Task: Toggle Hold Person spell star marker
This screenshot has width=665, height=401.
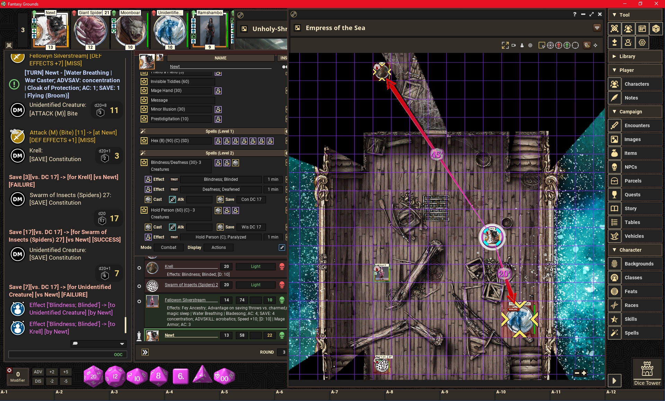Action: (144, 210)
